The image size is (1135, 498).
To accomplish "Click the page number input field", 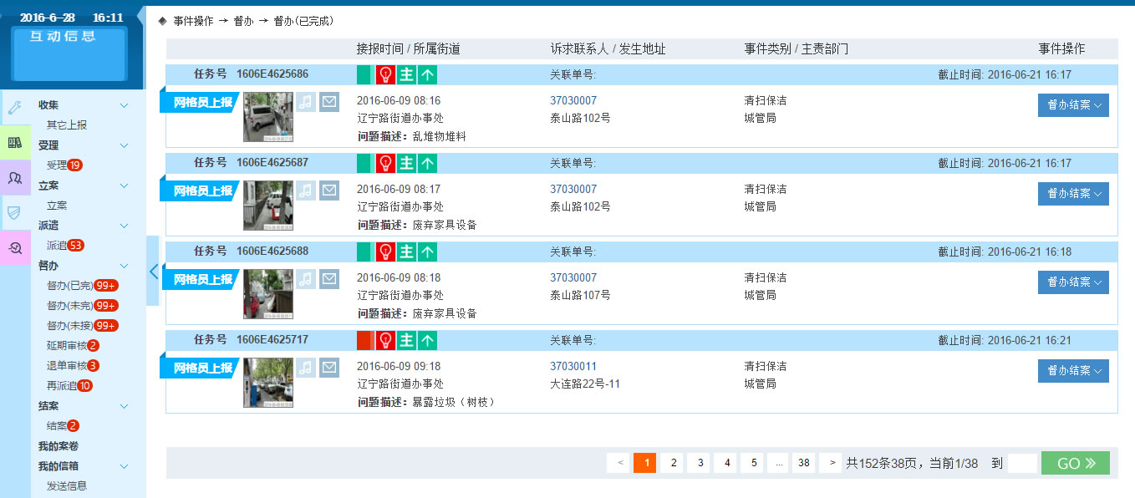I will (1022, 463).
